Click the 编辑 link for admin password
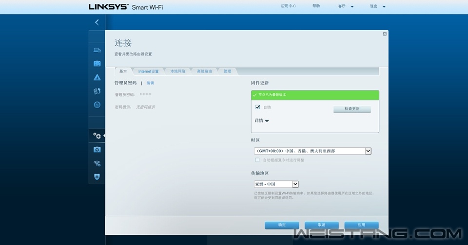Screen dimensions: 468x245 [x=150, y=83]
